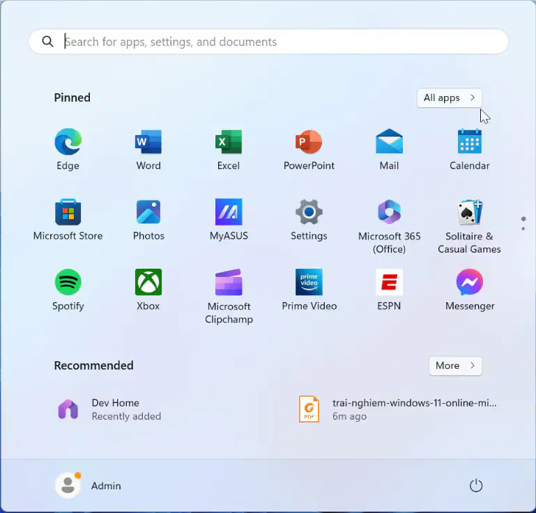Open the Spotify app

point(68,290)
